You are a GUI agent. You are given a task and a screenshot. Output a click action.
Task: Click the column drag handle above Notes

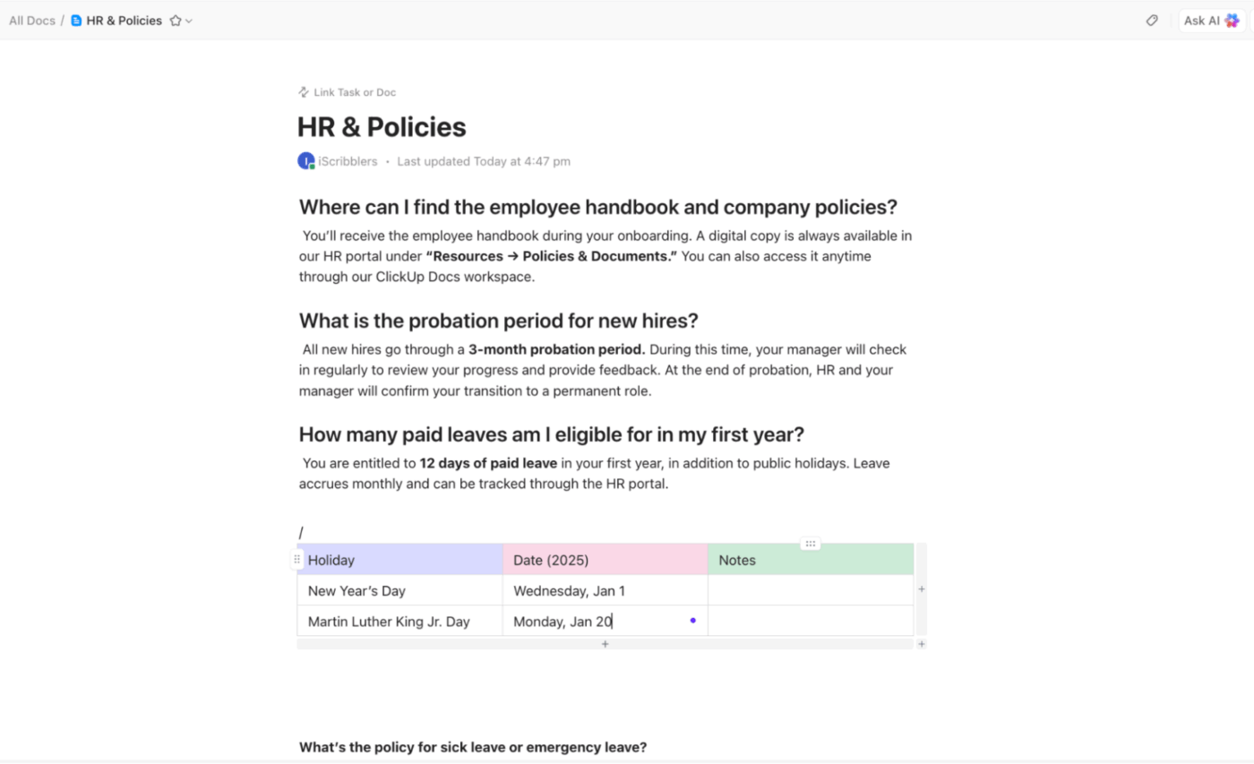pos(811,544)
